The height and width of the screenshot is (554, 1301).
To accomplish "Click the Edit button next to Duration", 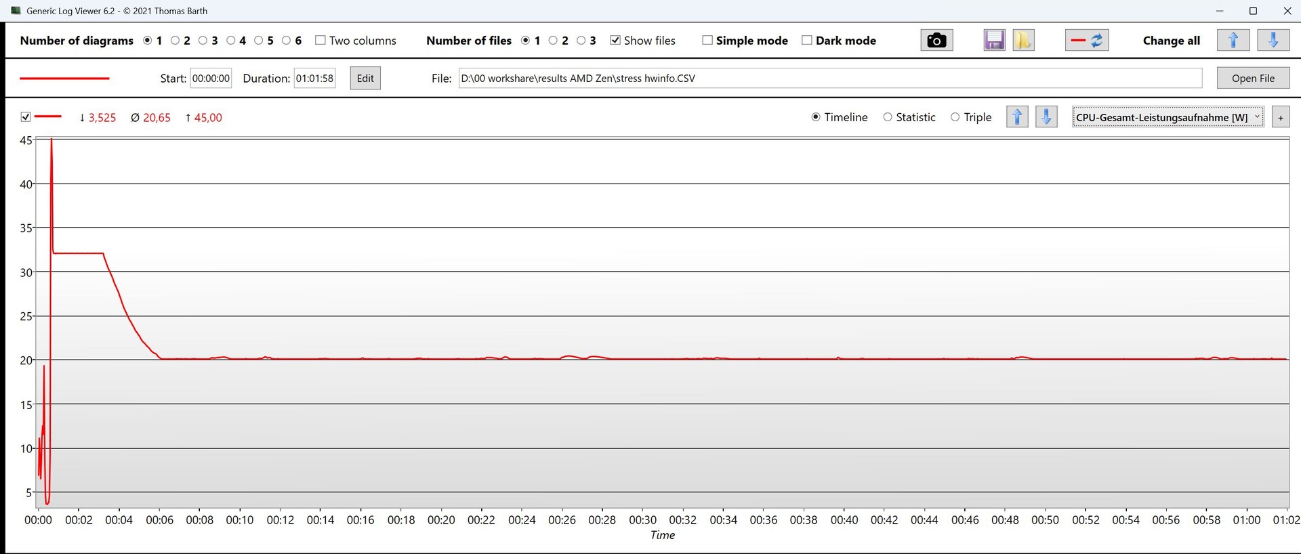I will pos(365,79).
